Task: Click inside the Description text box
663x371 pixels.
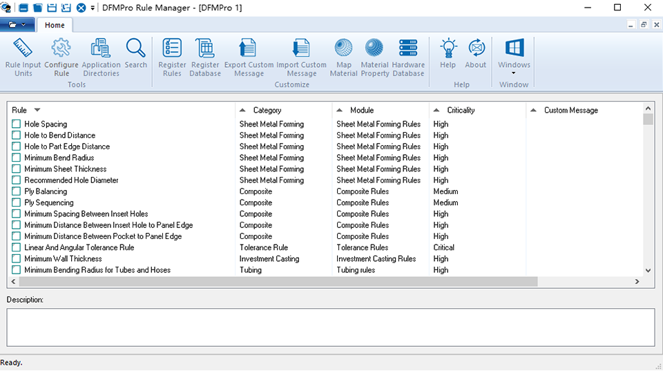Action: [331, 327]
